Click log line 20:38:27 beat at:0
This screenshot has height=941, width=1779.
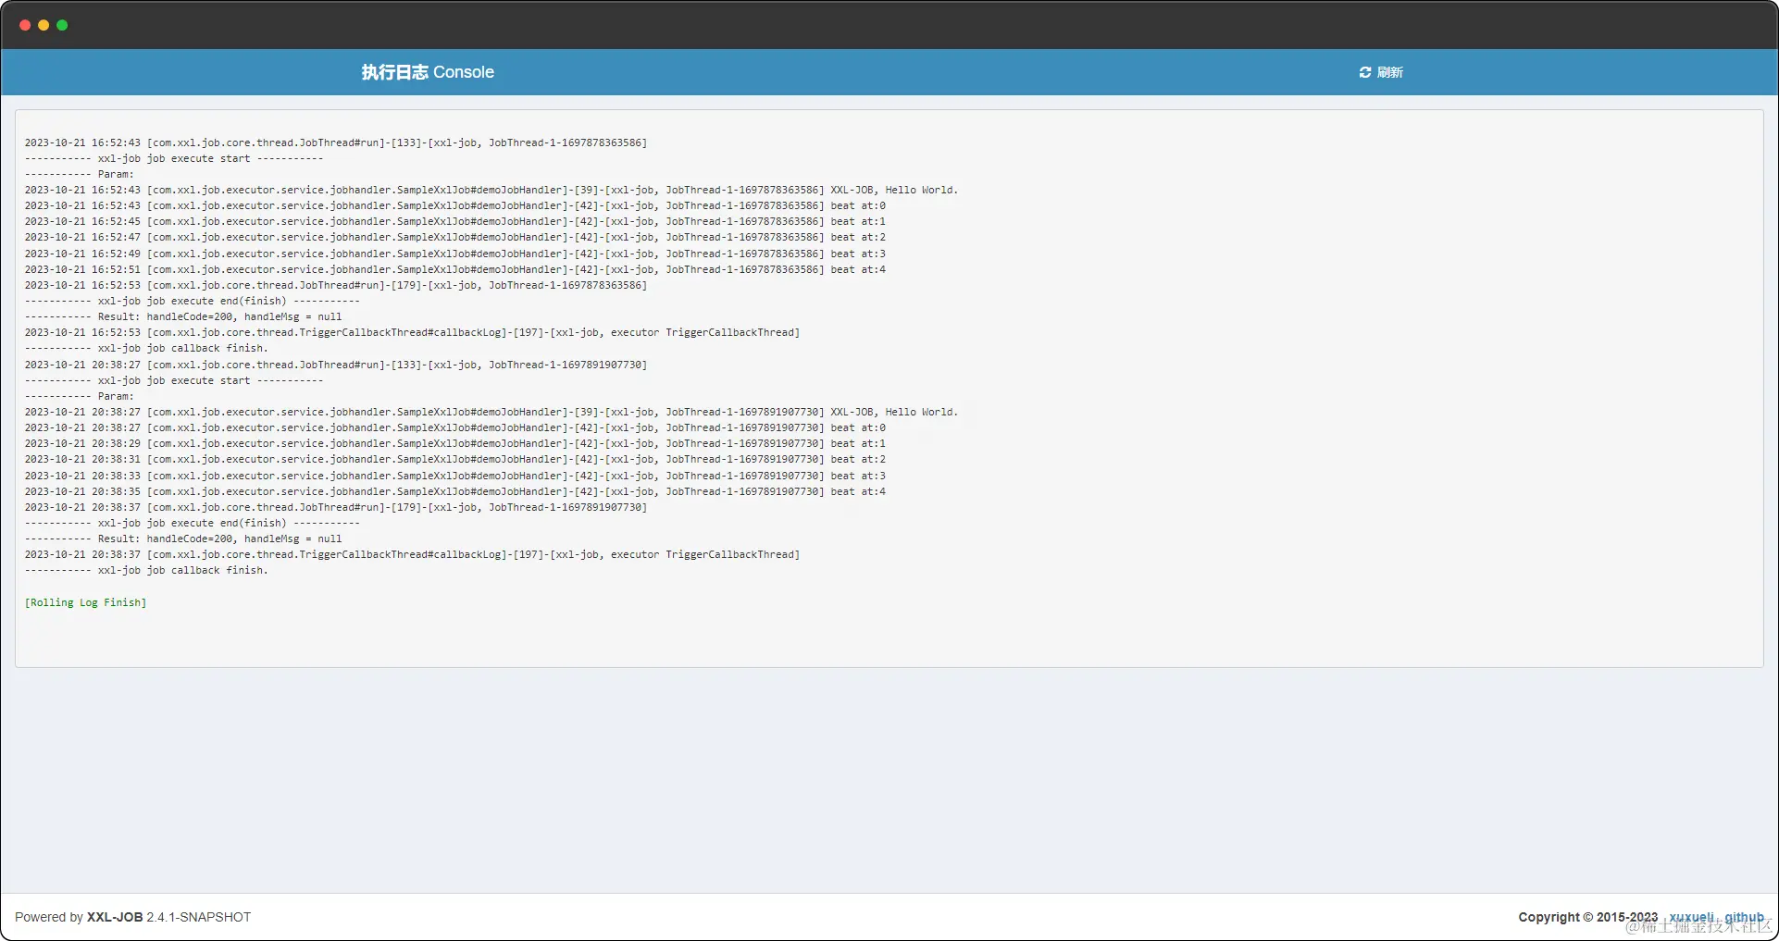454,427
